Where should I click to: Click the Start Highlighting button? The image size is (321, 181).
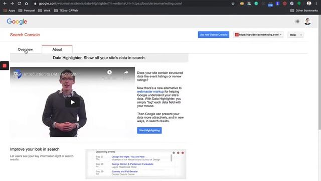(x=149, y=130)
